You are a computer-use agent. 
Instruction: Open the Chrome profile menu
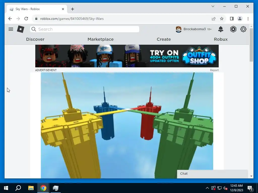pyautogui.click(x=240, y=19)
